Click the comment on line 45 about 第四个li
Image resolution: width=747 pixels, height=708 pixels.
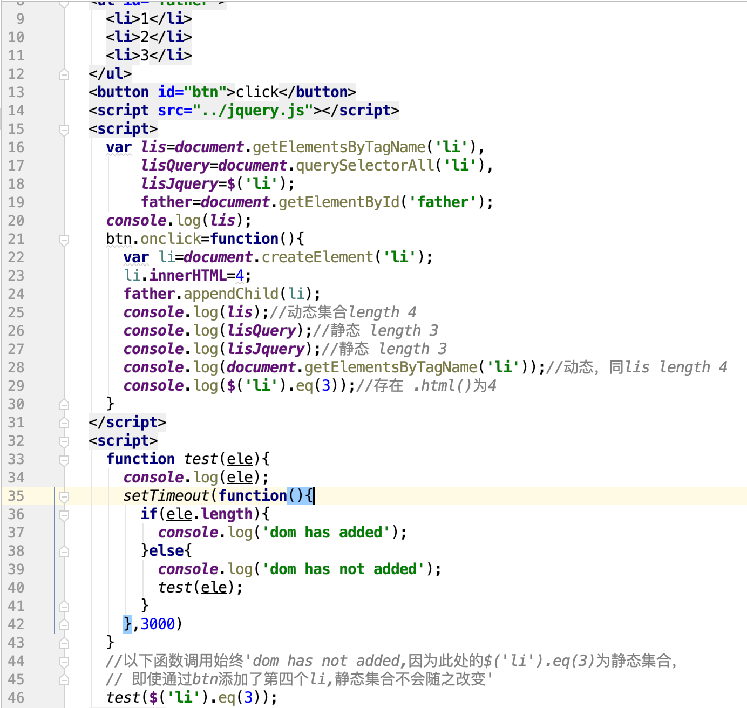pyautogui.click(x=300, y=679)
